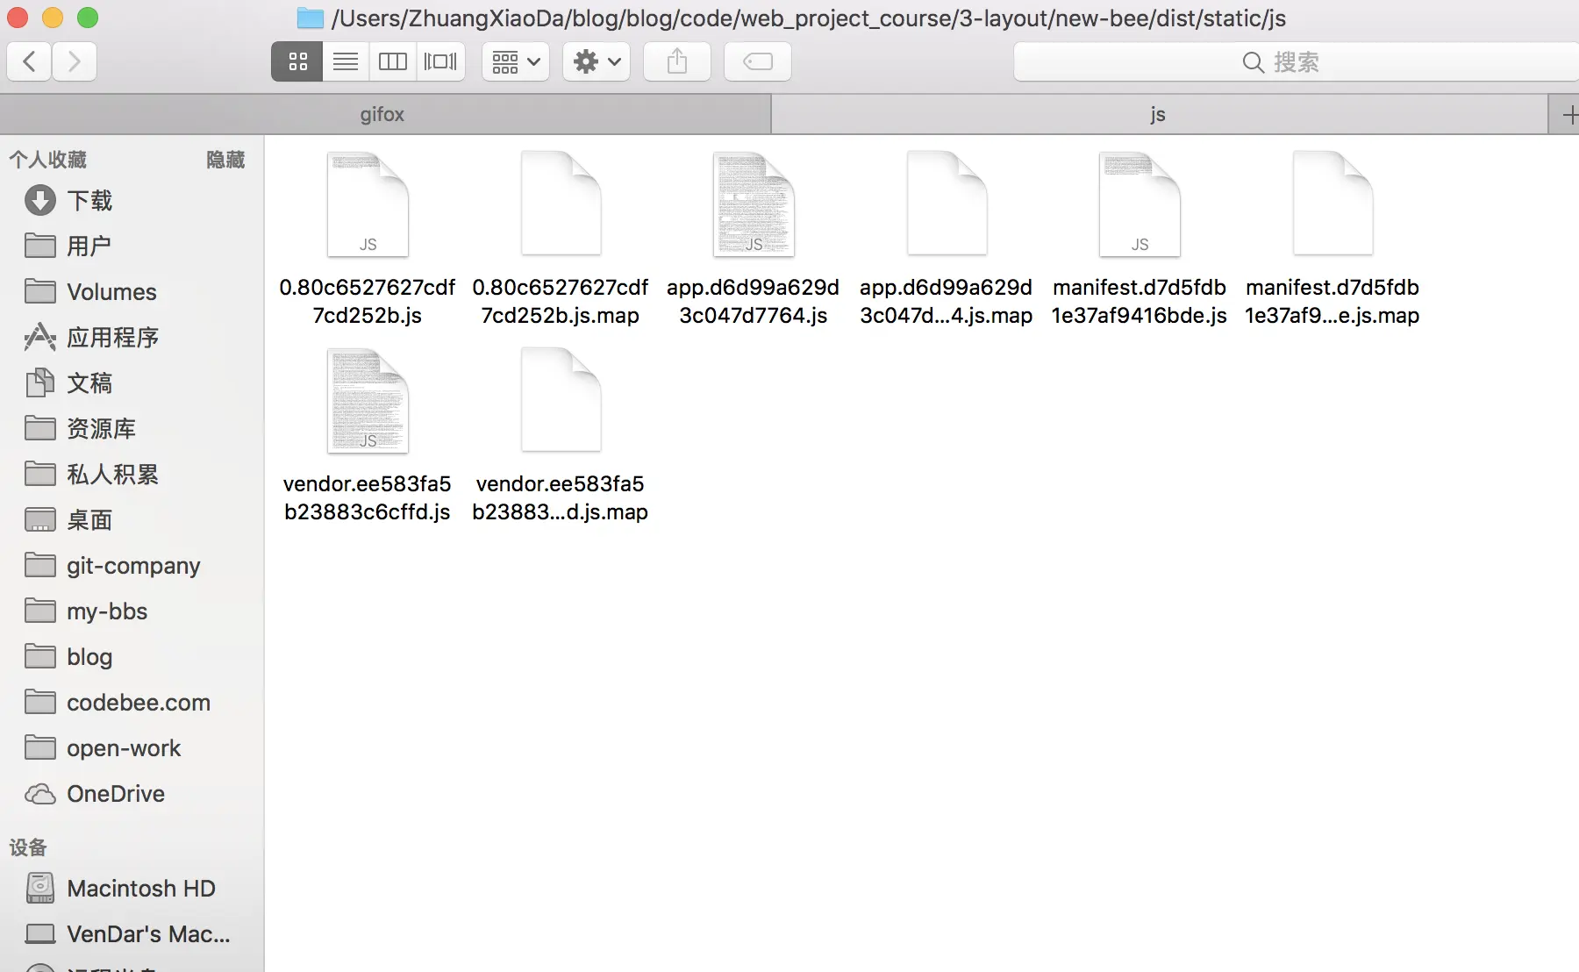The width and height of the screenshot is (1579, 972).
Task: Switch to cover flow view
Action: (x=440, y=61)
